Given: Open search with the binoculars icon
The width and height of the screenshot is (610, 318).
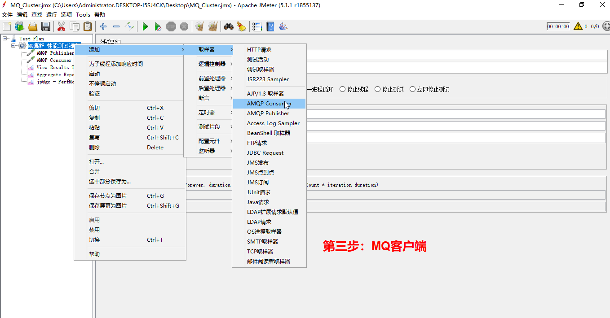Looking at the screenshot, I should click(x=229, y=26).
